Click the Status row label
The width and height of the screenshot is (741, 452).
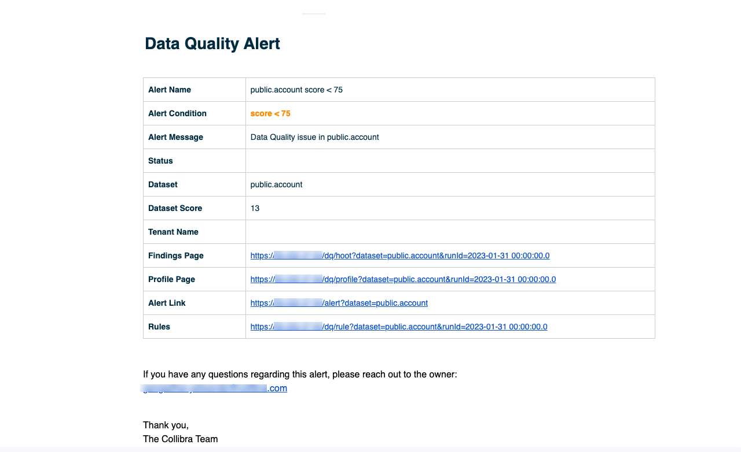click(160, 161)
